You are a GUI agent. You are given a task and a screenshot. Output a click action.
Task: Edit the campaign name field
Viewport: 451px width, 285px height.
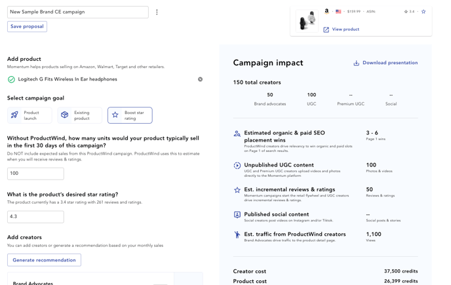(x=78, y=12)
